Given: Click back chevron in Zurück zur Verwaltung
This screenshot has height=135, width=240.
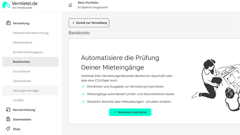Looking at the screenshot, I should [x=73, y=23].
